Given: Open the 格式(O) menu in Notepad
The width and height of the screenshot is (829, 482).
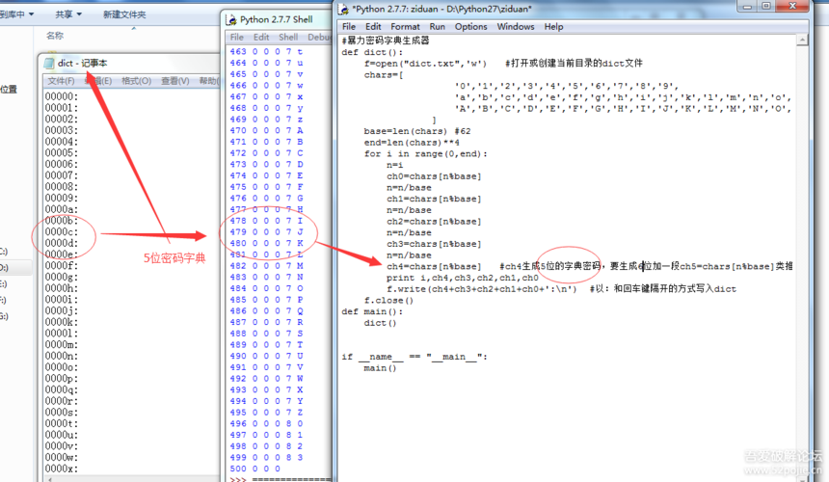Looking at the screenshot, I should click(135, 81).
